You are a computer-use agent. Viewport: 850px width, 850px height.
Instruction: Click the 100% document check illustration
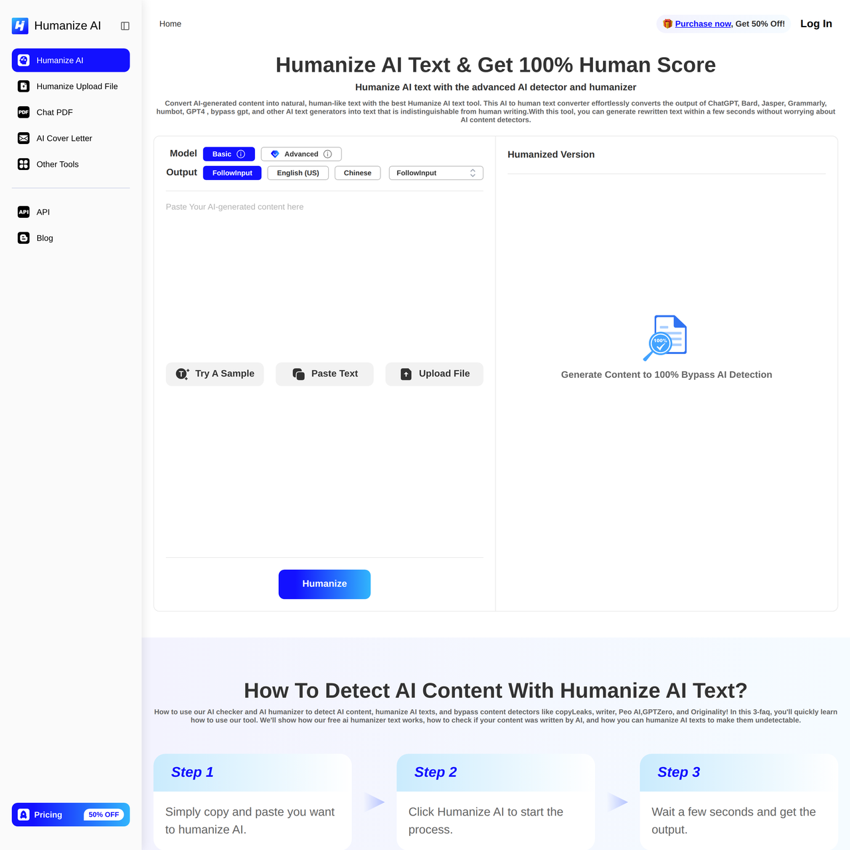(x=665, y=338)
